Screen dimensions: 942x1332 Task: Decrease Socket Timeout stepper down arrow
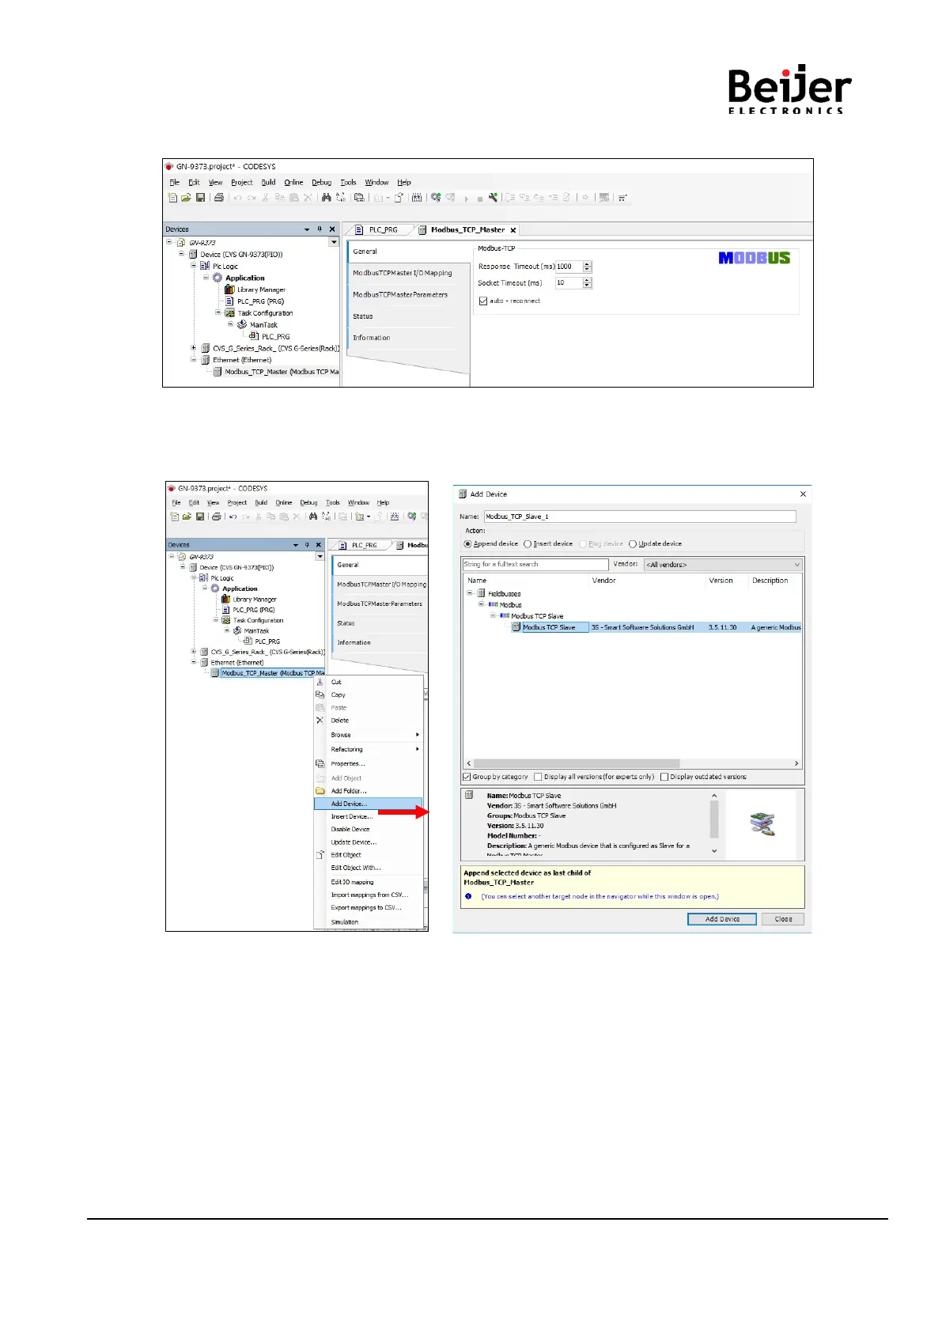[587, 286]
